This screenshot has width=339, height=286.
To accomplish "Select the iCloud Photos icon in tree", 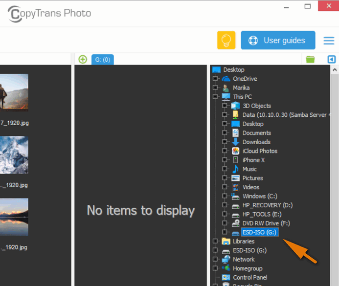I will pos(235,151).
